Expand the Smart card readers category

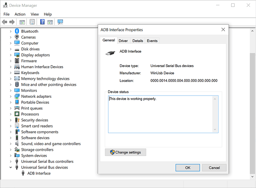tap(11, 126)
